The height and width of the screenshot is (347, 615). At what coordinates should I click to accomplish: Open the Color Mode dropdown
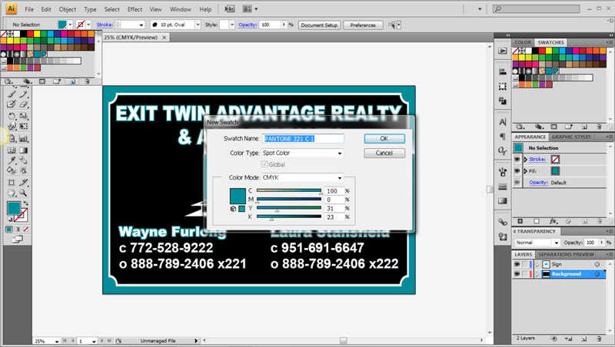click(x=302, y=178)
